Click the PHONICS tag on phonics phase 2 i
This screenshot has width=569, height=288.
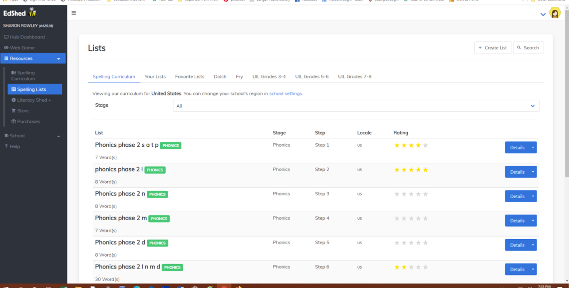(x=155, y=170)
